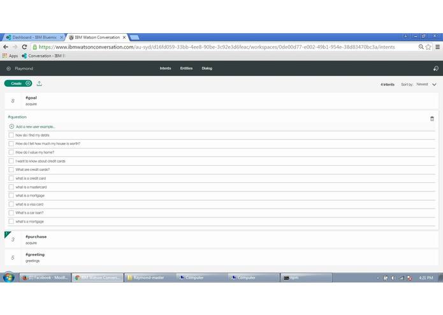Screen dimensions: 443x315
Task: Open the first Computer taskbar window
Action: click(x=201, y=278)
